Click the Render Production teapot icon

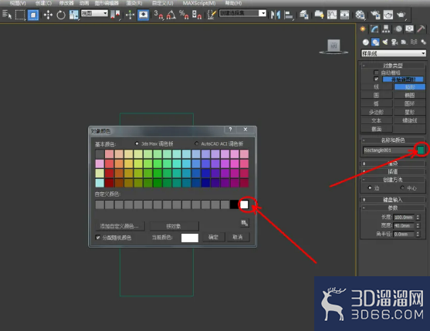point(401,15)
